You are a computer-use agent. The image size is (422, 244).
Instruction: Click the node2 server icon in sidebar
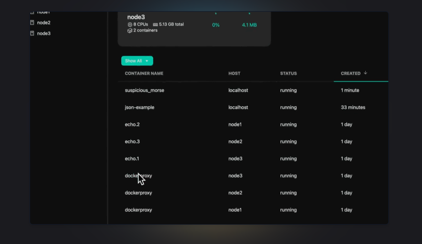point(32,22)
